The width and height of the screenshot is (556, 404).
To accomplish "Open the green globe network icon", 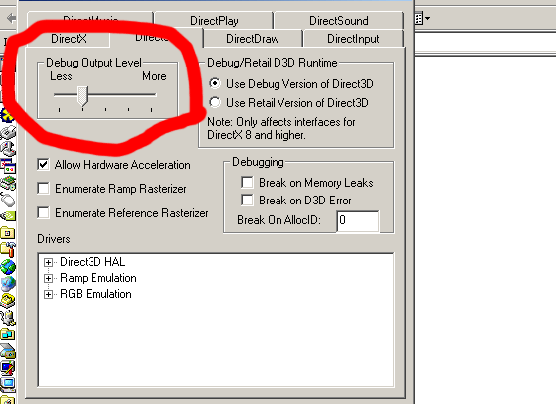I will [9, 267].
